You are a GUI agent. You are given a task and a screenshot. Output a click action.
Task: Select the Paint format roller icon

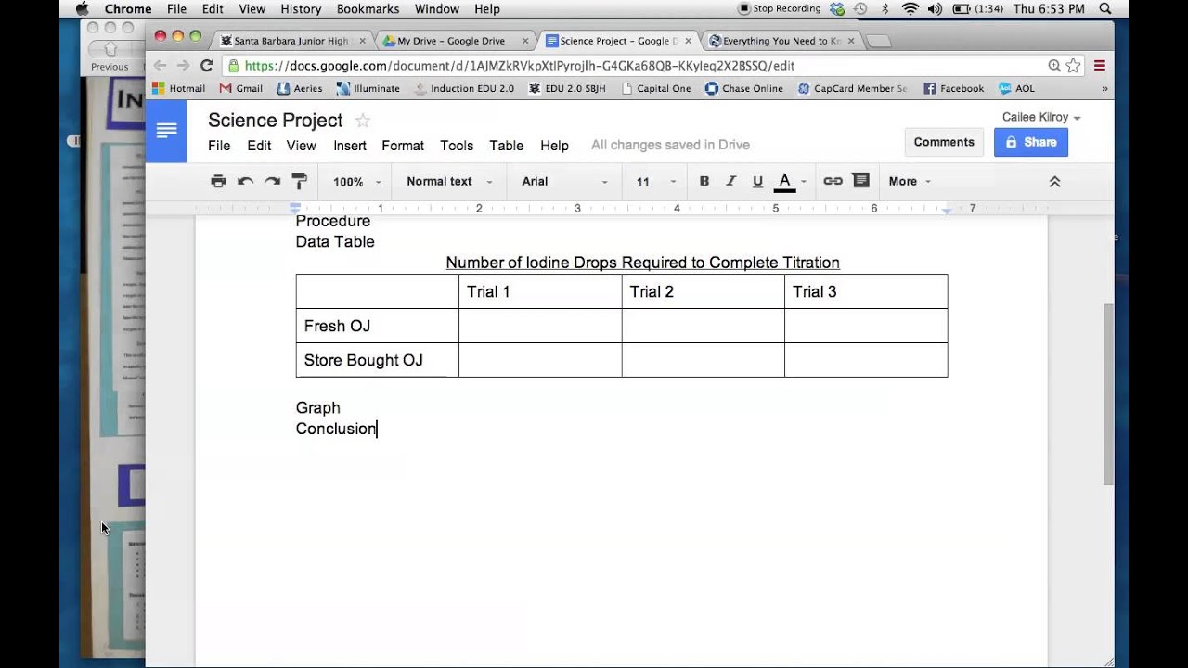[x=299, y=181]
